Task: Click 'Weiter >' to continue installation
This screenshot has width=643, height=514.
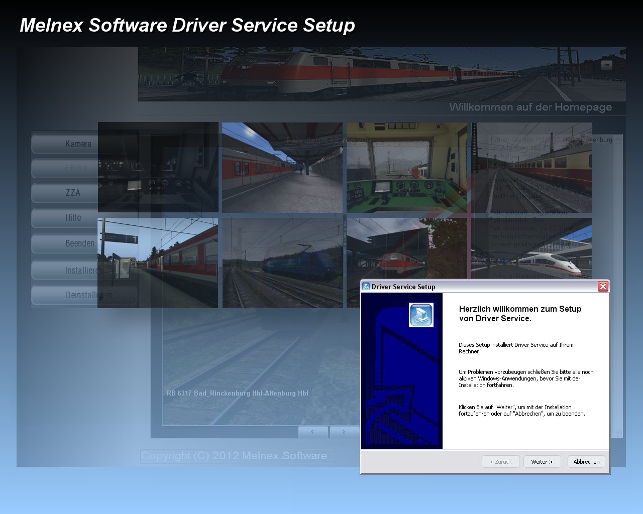Action: [x=542, y=462]
